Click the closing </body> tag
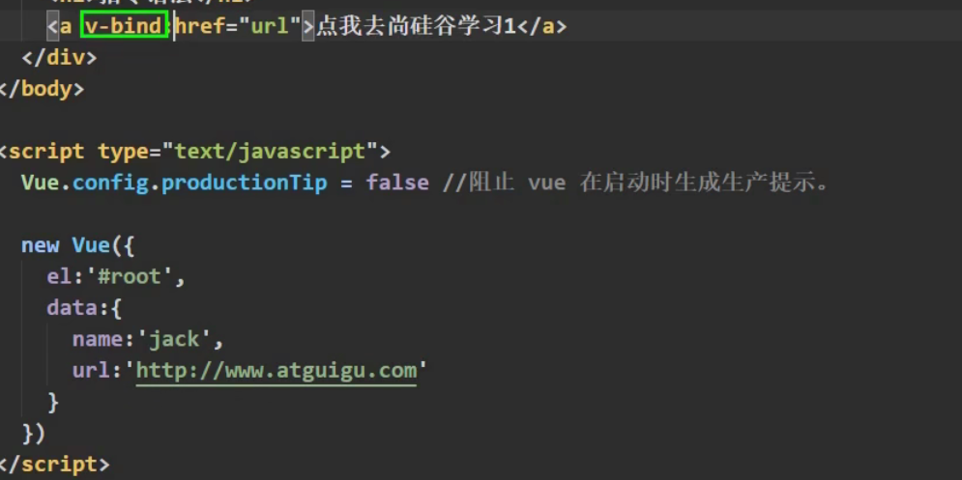Screen dimensions: 962x480 [x=42, y=90]
